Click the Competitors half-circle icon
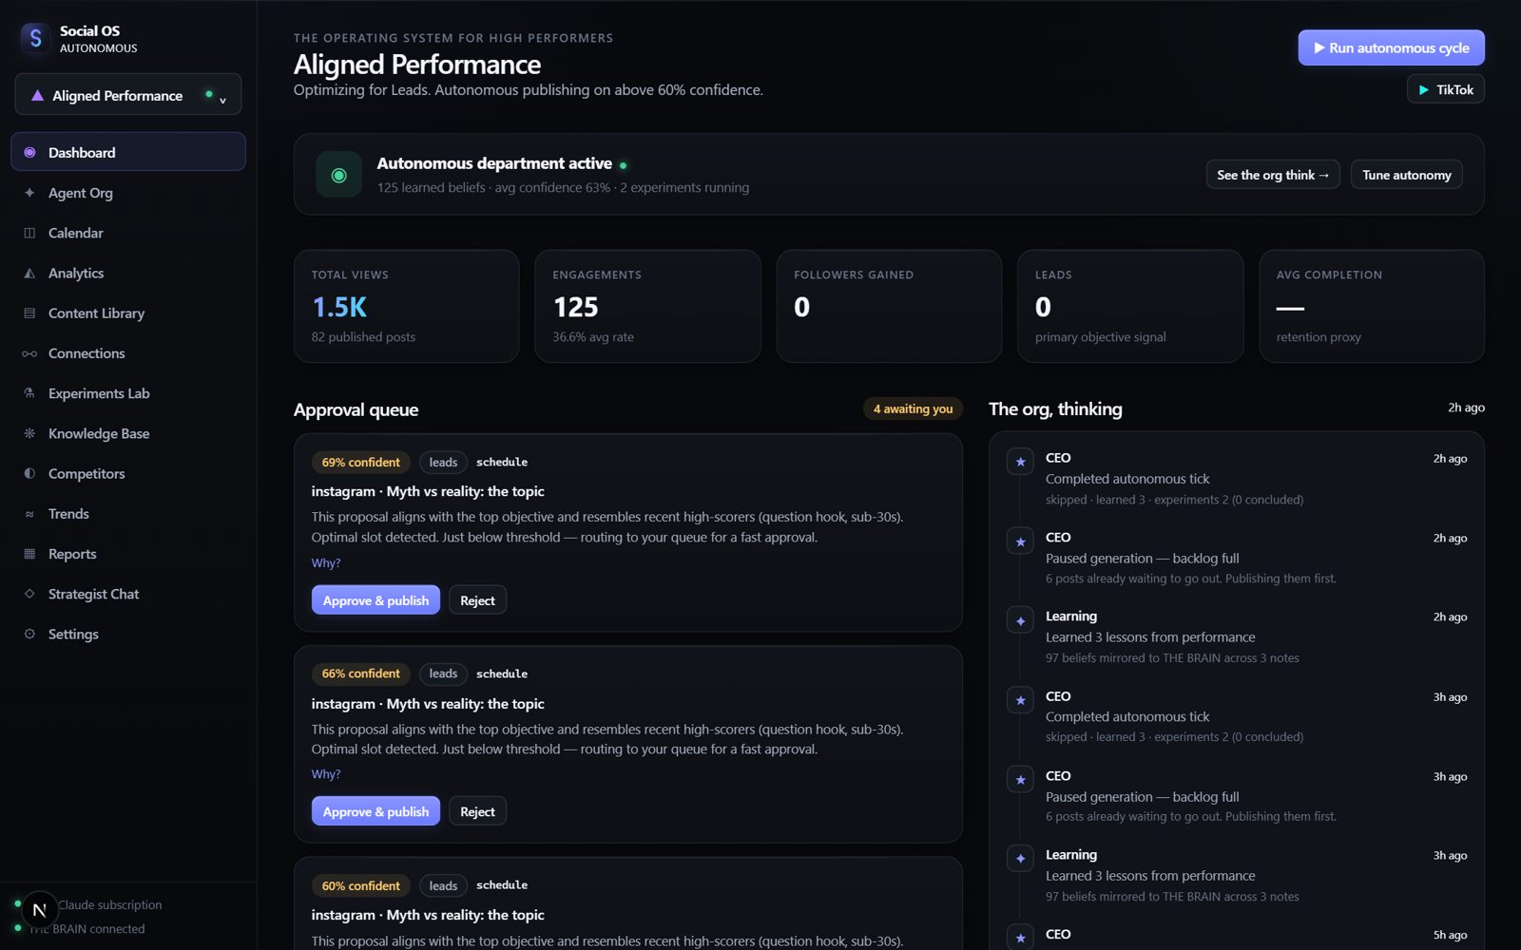1521x950 pixels. pos(29,473)
